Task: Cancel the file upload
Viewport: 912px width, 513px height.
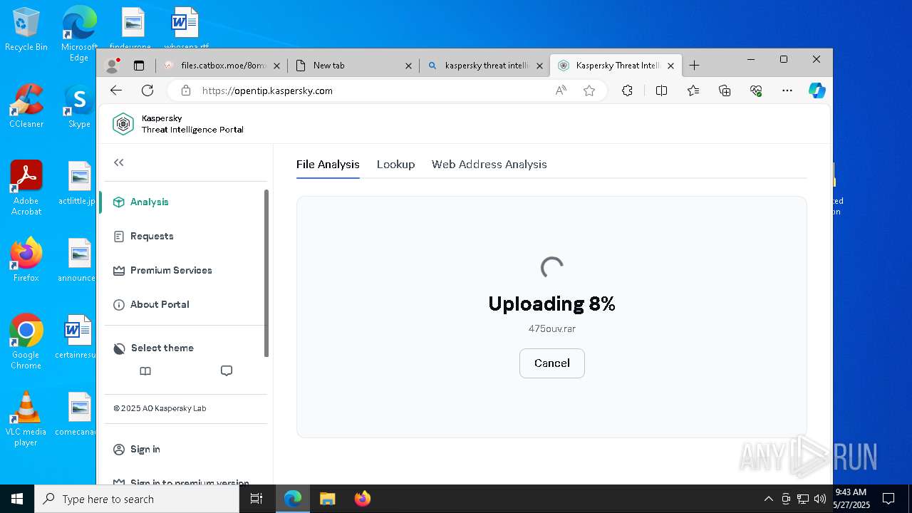Action: tap(552, 363)
